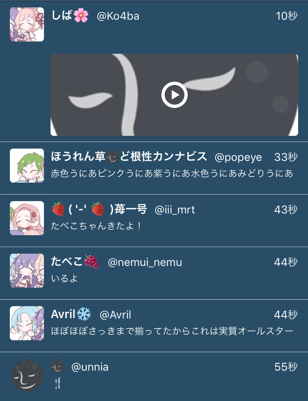Open the @unnia handle
The image size is (308, 401).
(90, 367)
